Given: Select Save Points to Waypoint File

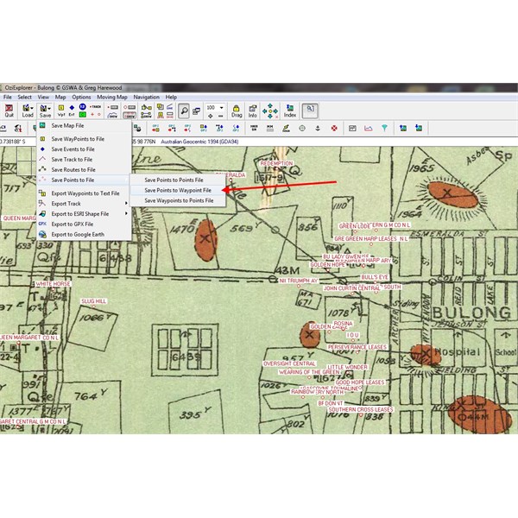Looking at the screenshot, I should click(178, 190).
